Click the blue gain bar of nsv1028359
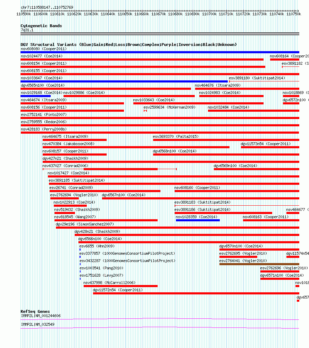Image resolution: width=309 pixels, height=348 pixels. pyautogui.click(x=198, y=221)
